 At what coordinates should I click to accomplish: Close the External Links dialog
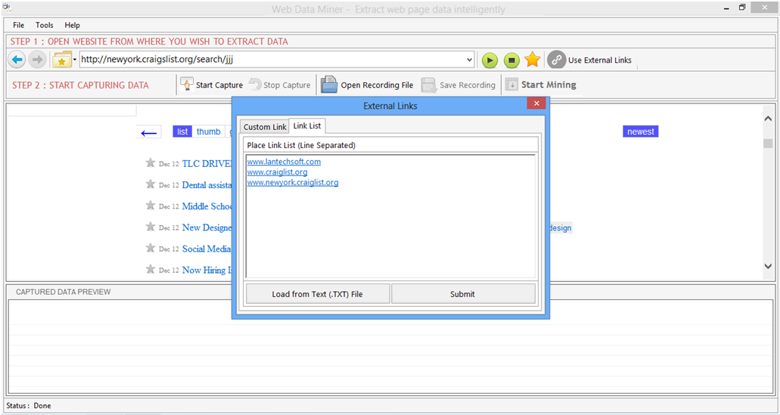(x=536, y=104)
